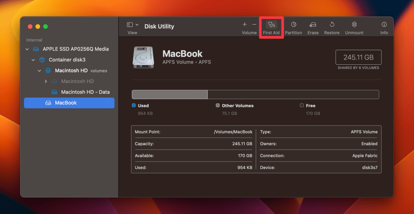
Task: Click the Erase toolbar icon
Action: pyautogui.click(x=313, y=25)
